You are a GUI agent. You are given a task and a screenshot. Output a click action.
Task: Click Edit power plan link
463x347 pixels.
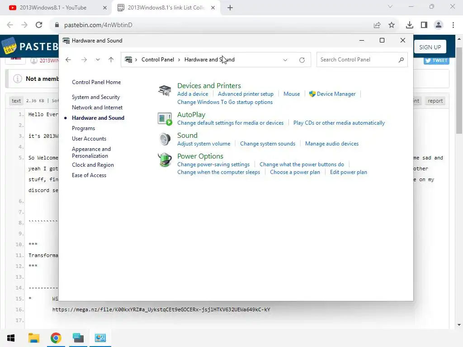pyautogui.click(x=349, y=172)
